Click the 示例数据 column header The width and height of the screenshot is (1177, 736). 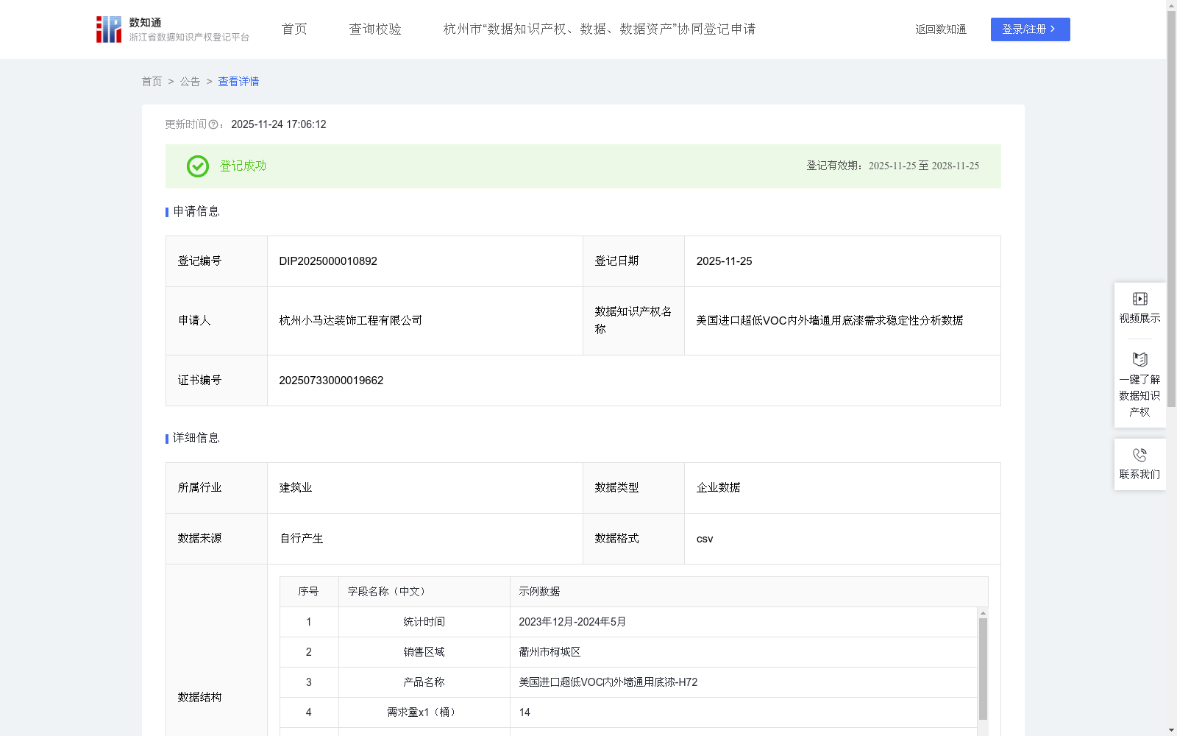point(749,592)
